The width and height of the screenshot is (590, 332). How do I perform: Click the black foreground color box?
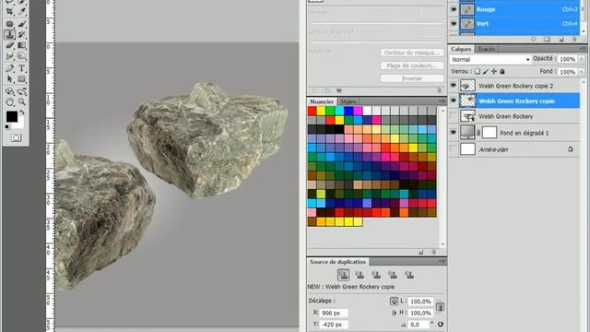coord(12,117)
